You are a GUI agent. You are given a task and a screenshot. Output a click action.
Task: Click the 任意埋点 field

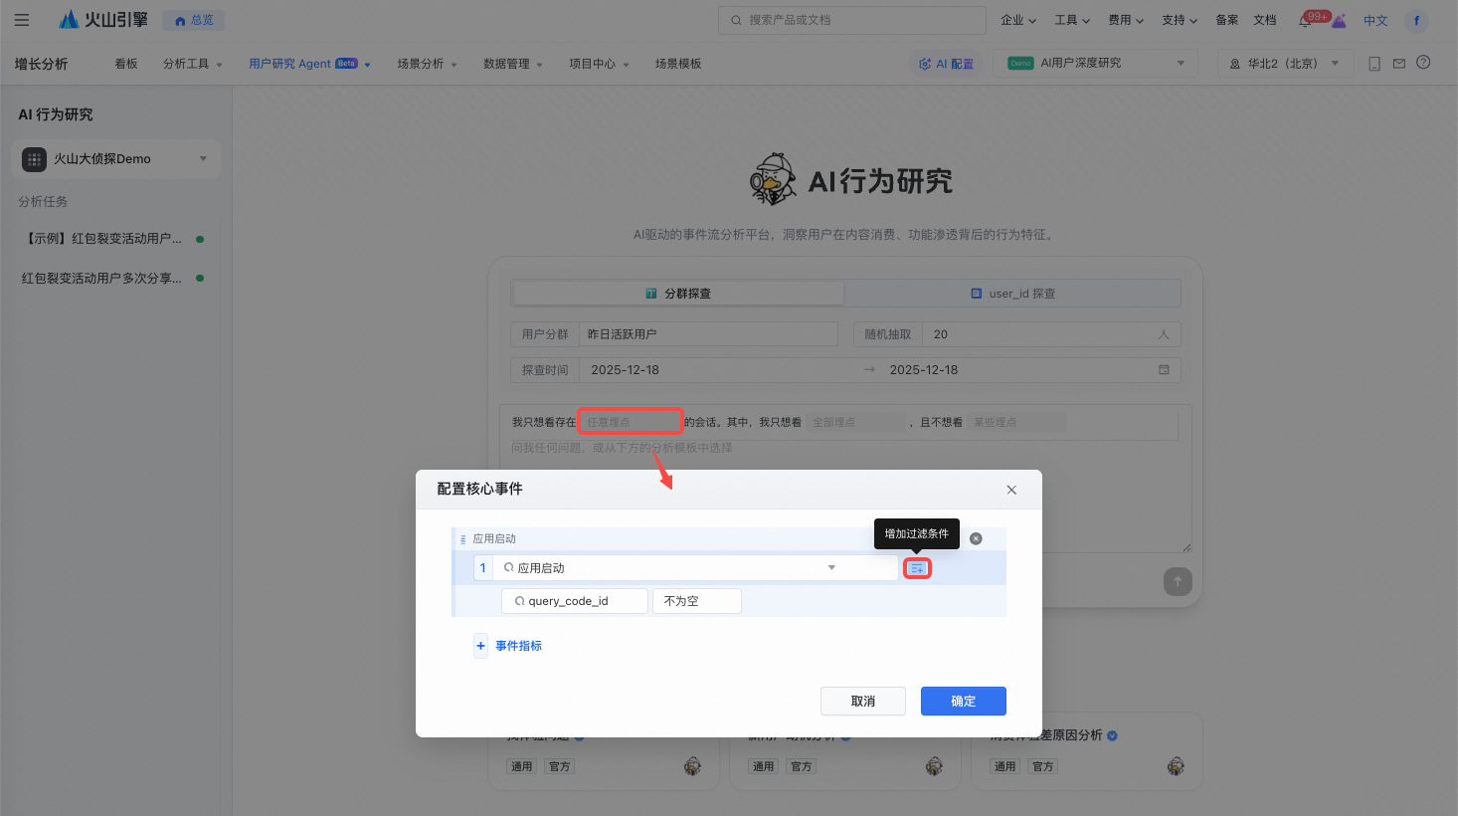pos(631,422)
